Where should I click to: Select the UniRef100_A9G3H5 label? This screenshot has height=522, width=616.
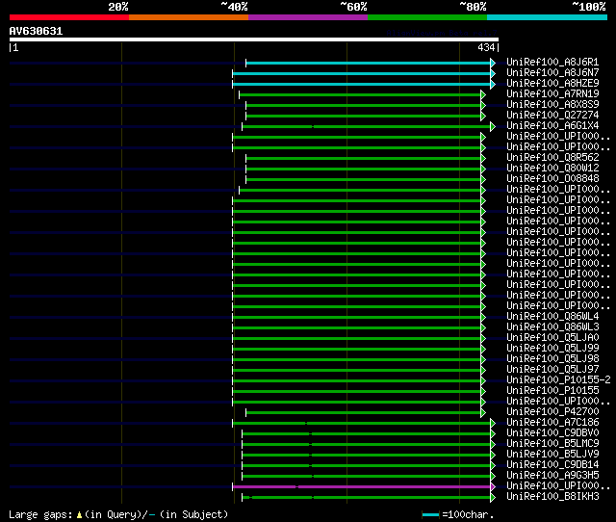tap(552, 476)
